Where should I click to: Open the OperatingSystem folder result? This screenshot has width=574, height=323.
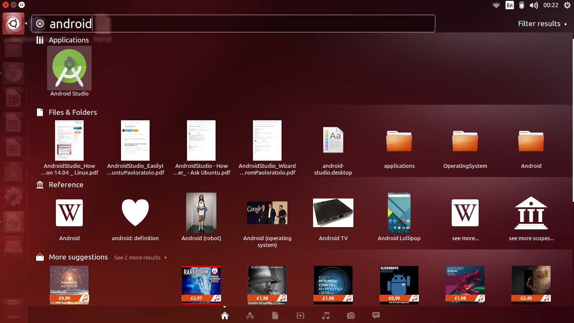465,142
